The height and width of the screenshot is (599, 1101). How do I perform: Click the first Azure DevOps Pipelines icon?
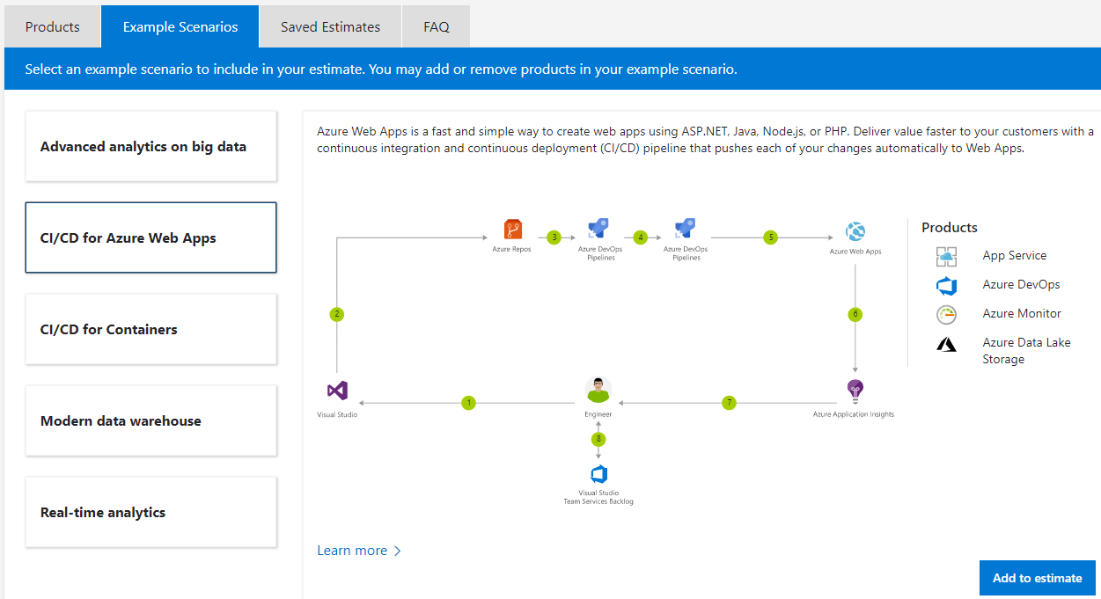pyautogui.click(x=598, y=230)
